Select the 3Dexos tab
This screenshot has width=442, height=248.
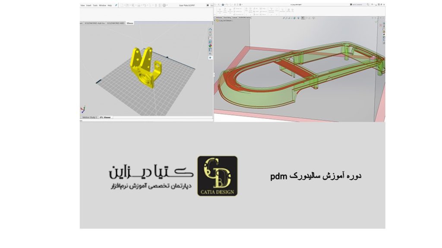129,23
